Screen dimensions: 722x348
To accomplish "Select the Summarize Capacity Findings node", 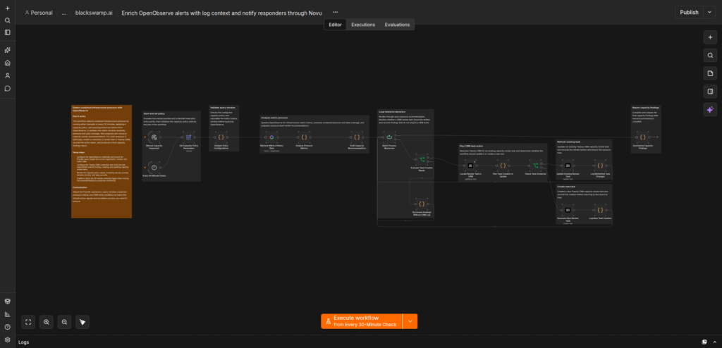I will (643, 137).
